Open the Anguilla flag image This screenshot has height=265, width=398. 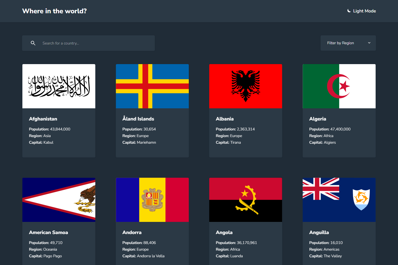pyautogui.click(x=339, y=200)
